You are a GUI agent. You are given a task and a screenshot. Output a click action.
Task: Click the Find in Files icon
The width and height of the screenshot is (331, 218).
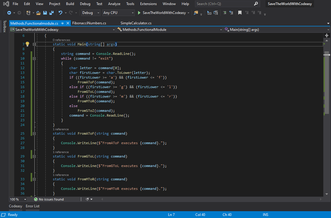pyautogui.click(x=196, y=13)
